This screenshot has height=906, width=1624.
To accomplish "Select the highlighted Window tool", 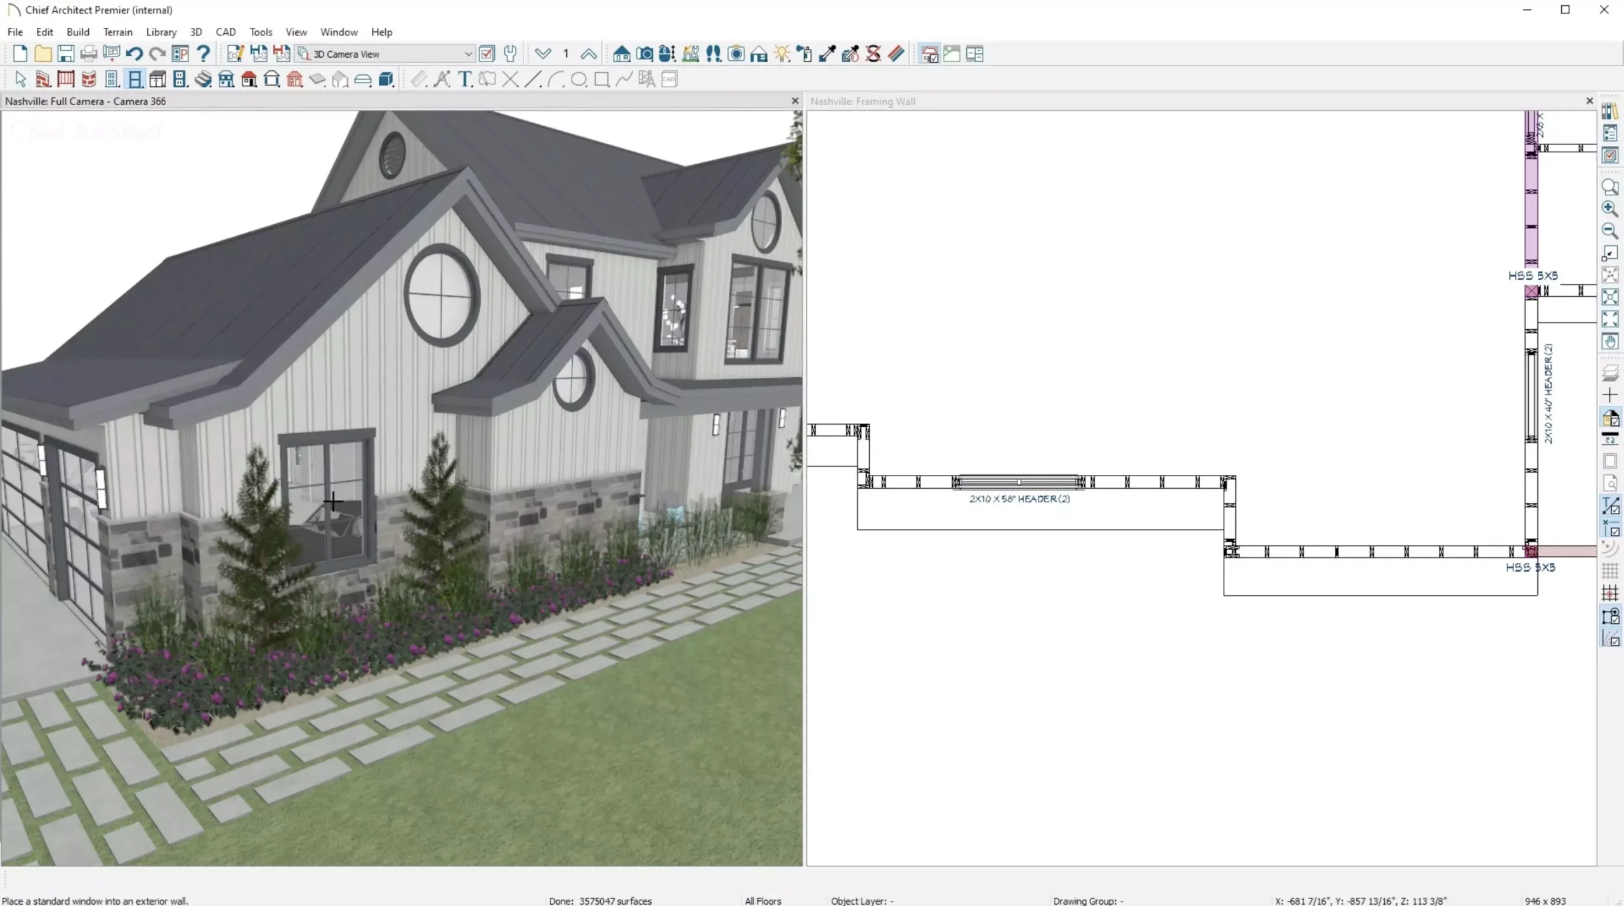I will tap(134, 79).
